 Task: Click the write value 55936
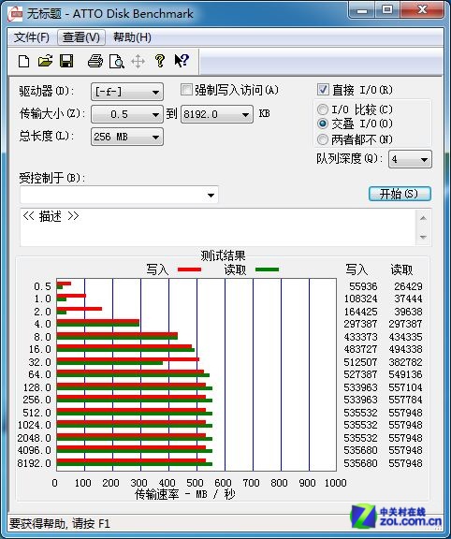[x=363, y=286]
